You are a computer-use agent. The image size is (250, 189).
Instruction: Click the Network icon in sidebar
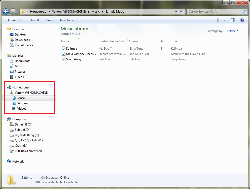click(9, 161)
